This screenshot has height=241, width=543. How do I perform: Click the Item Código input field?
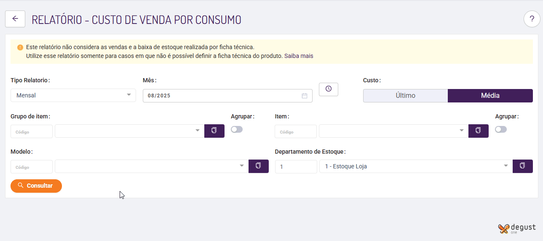pos(295,131)
